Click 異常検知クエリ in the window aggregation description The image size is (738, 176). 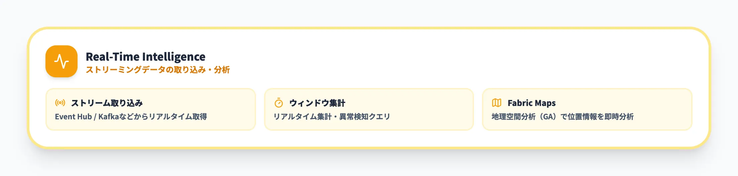365,117
